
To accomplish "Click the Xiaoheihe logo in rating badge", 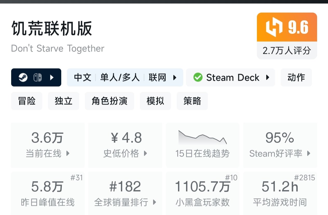I will click(274, 27).
